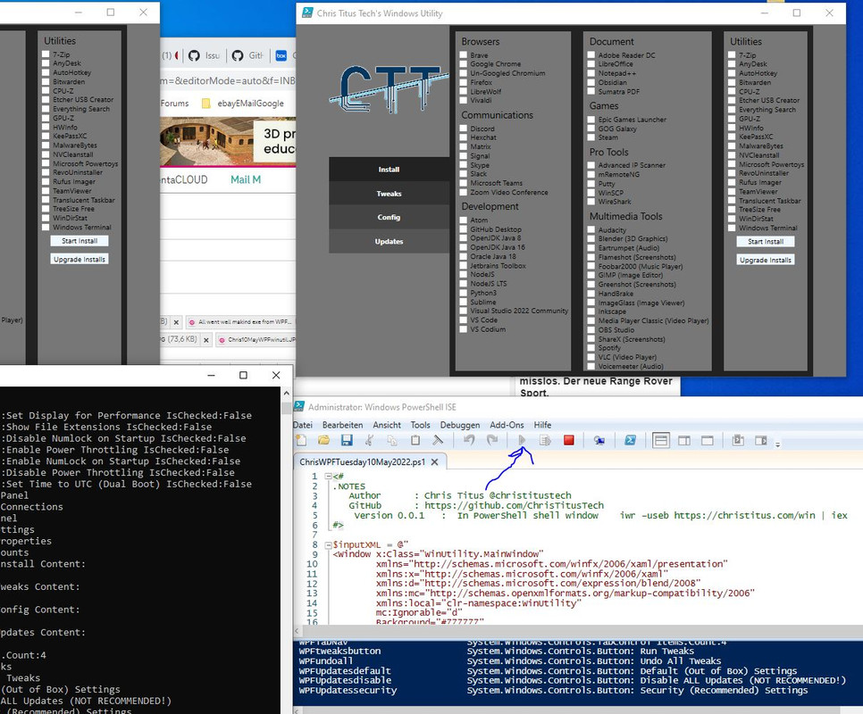Open Hilfe menu in PowerShell ISE
Viewport: 863px width, 714px height.
[542, 425]
